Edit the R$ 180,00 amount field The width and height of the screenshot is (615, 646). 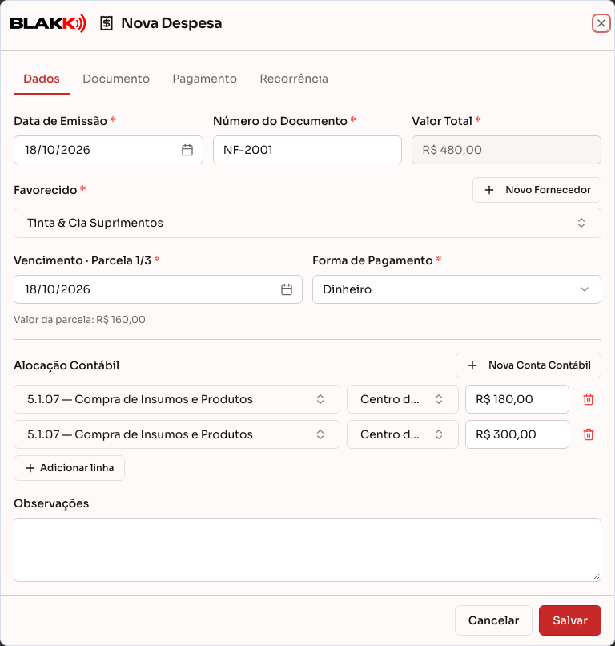point(517,399)
